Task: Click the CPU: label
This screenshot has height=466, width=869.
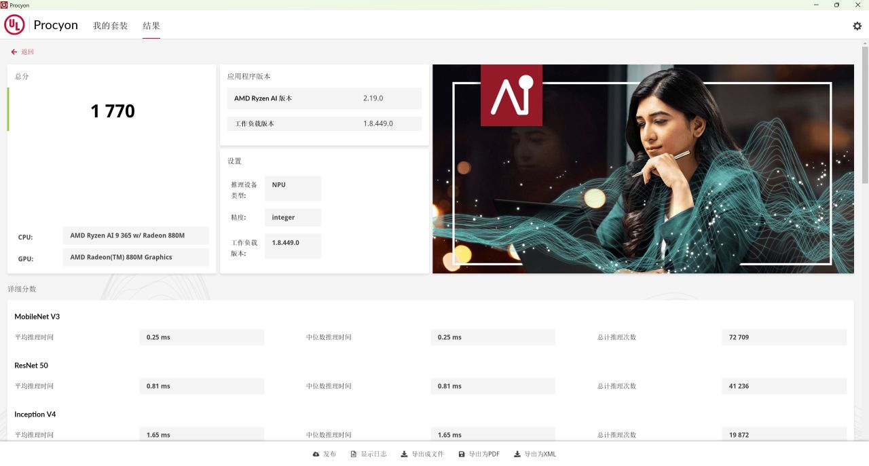Action: coord(26,237)
